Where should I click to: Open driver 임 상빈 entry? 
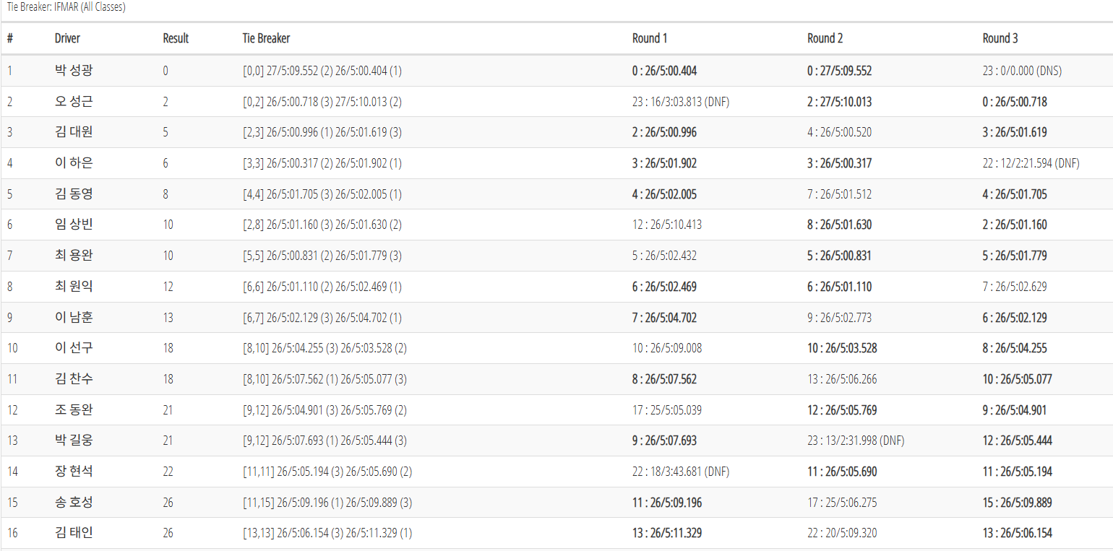pyautogui.click(x=74, y=225)
